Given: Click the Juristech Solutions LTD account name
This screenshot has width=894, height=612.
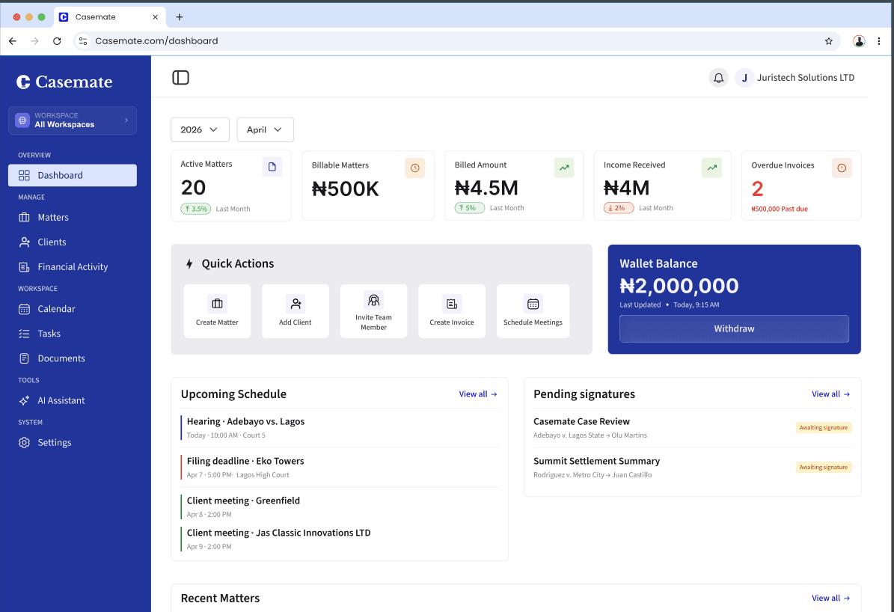Looking at the screenshot, I should 806,78.
